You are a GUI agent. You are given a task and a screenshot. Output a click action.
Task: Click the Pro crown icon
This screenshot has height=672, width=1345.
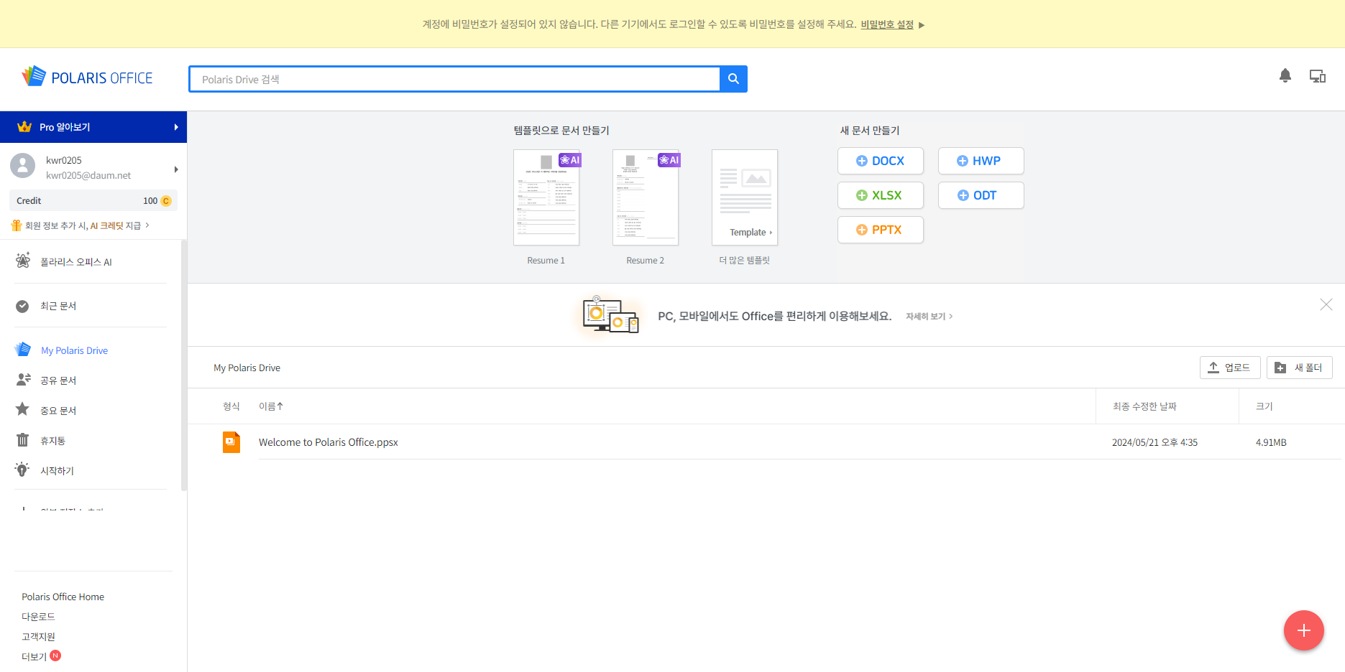pos(24,126)
